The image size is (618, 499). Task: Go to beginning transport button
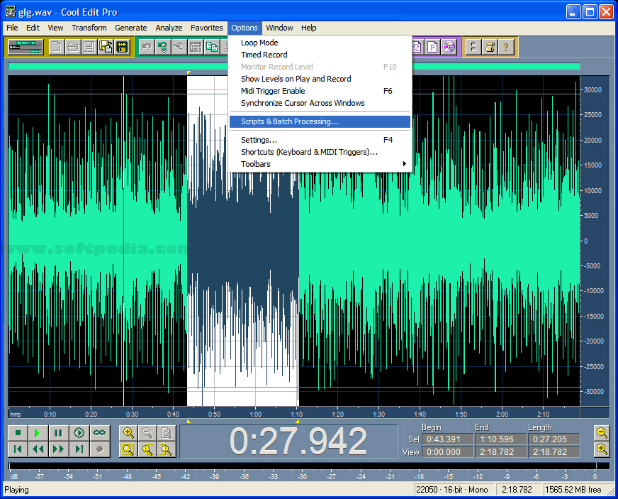(x=18, y=449)
